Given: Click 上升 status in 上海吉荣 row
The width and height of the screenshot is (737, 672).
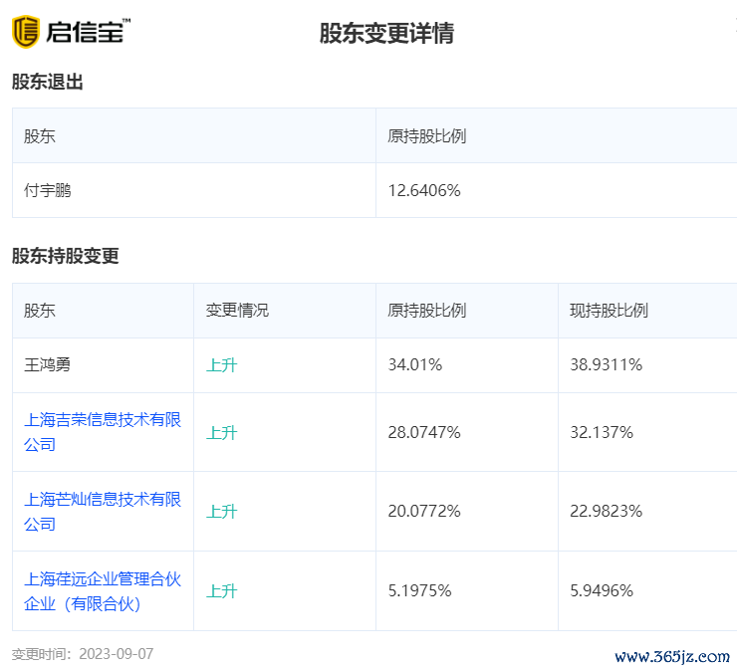Looking at the screenshot, I should click(x=221, y=432).
